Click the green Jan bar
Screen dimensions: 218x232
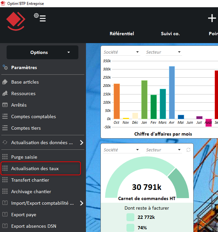(x=144, y=100)
